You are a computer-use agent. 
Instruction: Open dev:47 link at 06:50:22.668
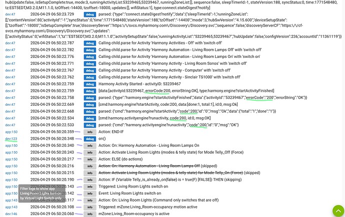coord(10,111)
